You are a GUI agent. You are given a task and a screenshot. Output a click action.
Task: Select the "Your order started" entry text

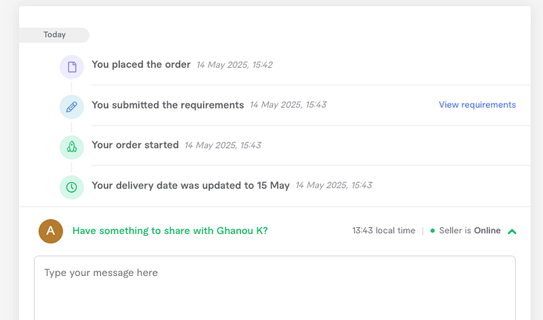click(x=135, y=145)
